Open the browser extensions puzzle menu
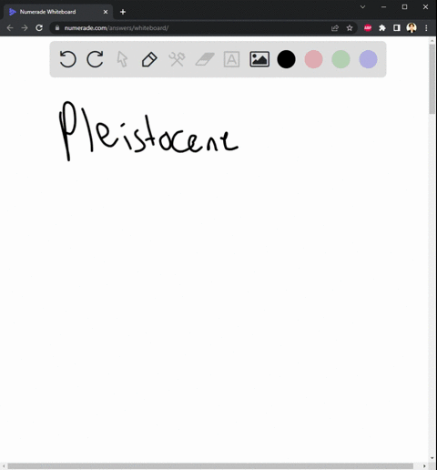437x470 pixels. [382, 28]
